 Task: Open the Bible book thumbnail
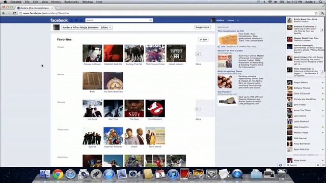92,81
